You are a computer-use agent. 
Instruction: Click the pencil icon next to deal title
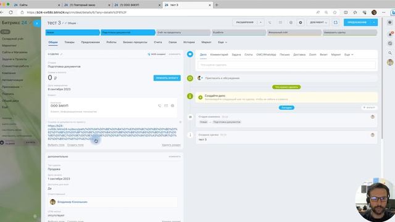tap(63, 23)
